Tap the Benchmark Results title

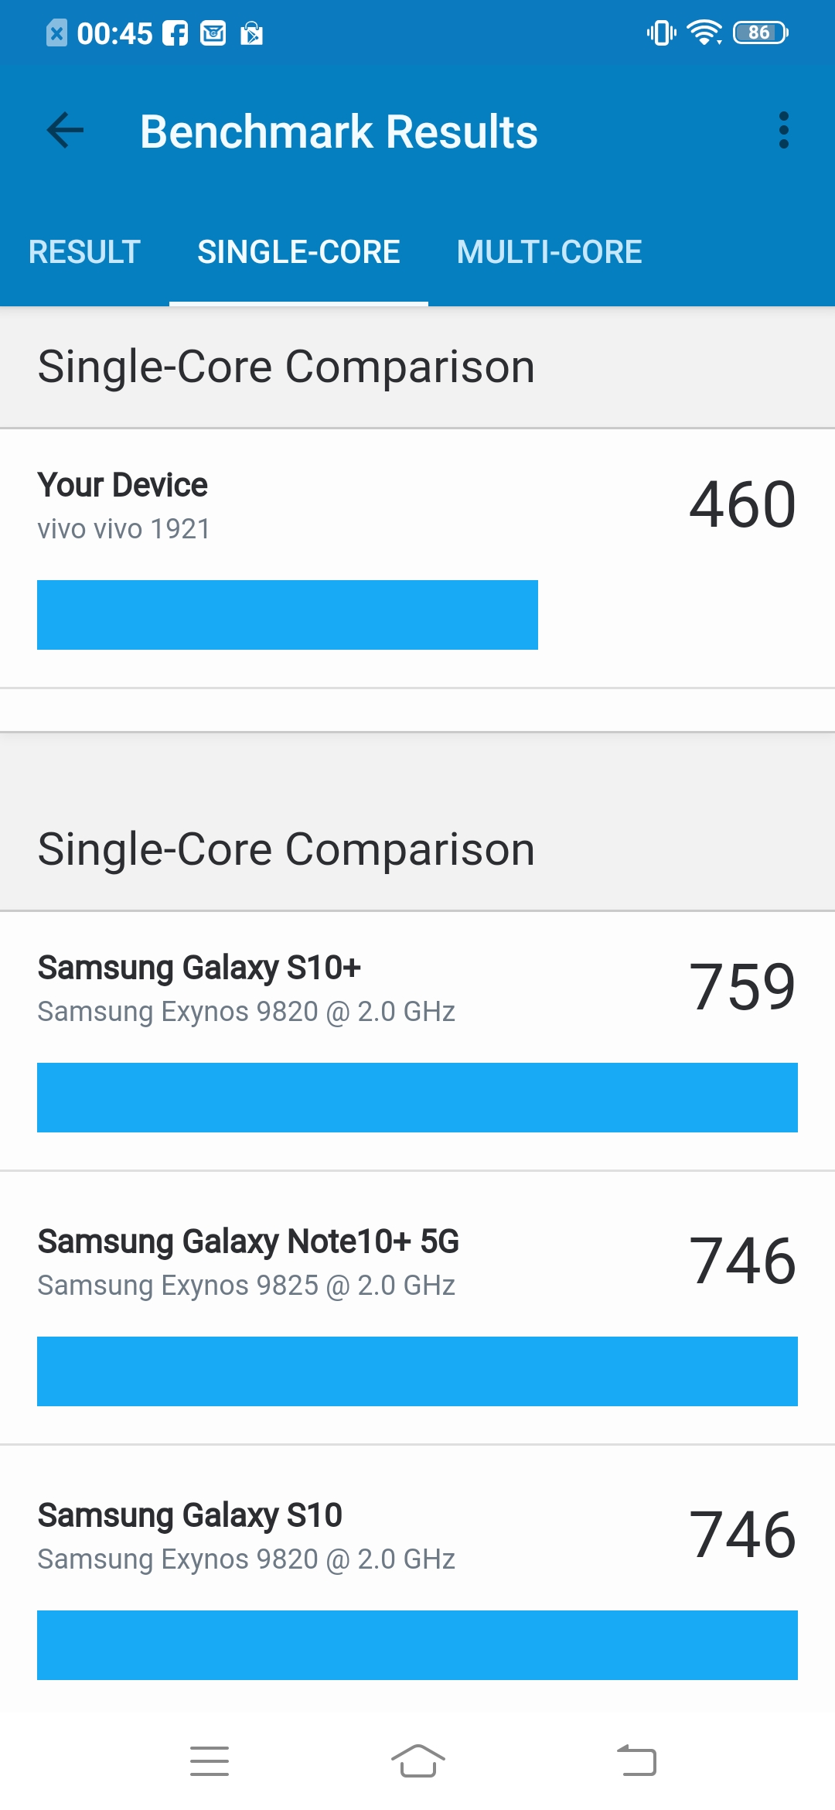(339, 131)
